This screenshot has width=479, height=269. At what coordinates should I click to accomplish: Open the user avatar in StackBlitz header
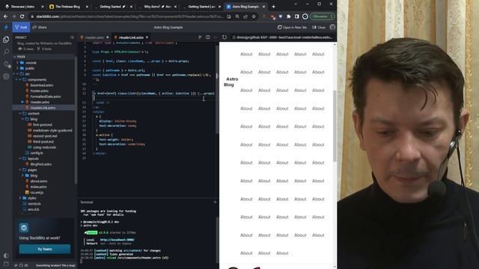pyautogui.click(x=332, y=27)
